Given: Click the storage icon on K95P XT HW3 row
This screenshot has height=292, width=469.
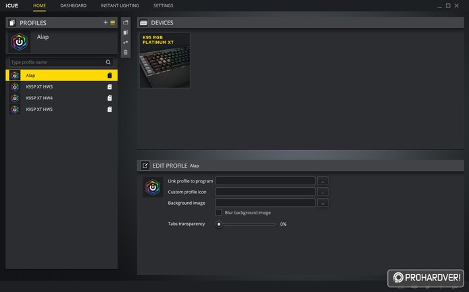Looking at the screenshot, I should tap(109, 87).
